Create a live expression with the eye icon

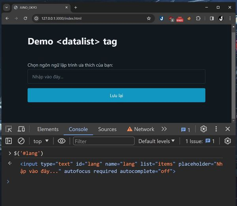pos(62,141)
